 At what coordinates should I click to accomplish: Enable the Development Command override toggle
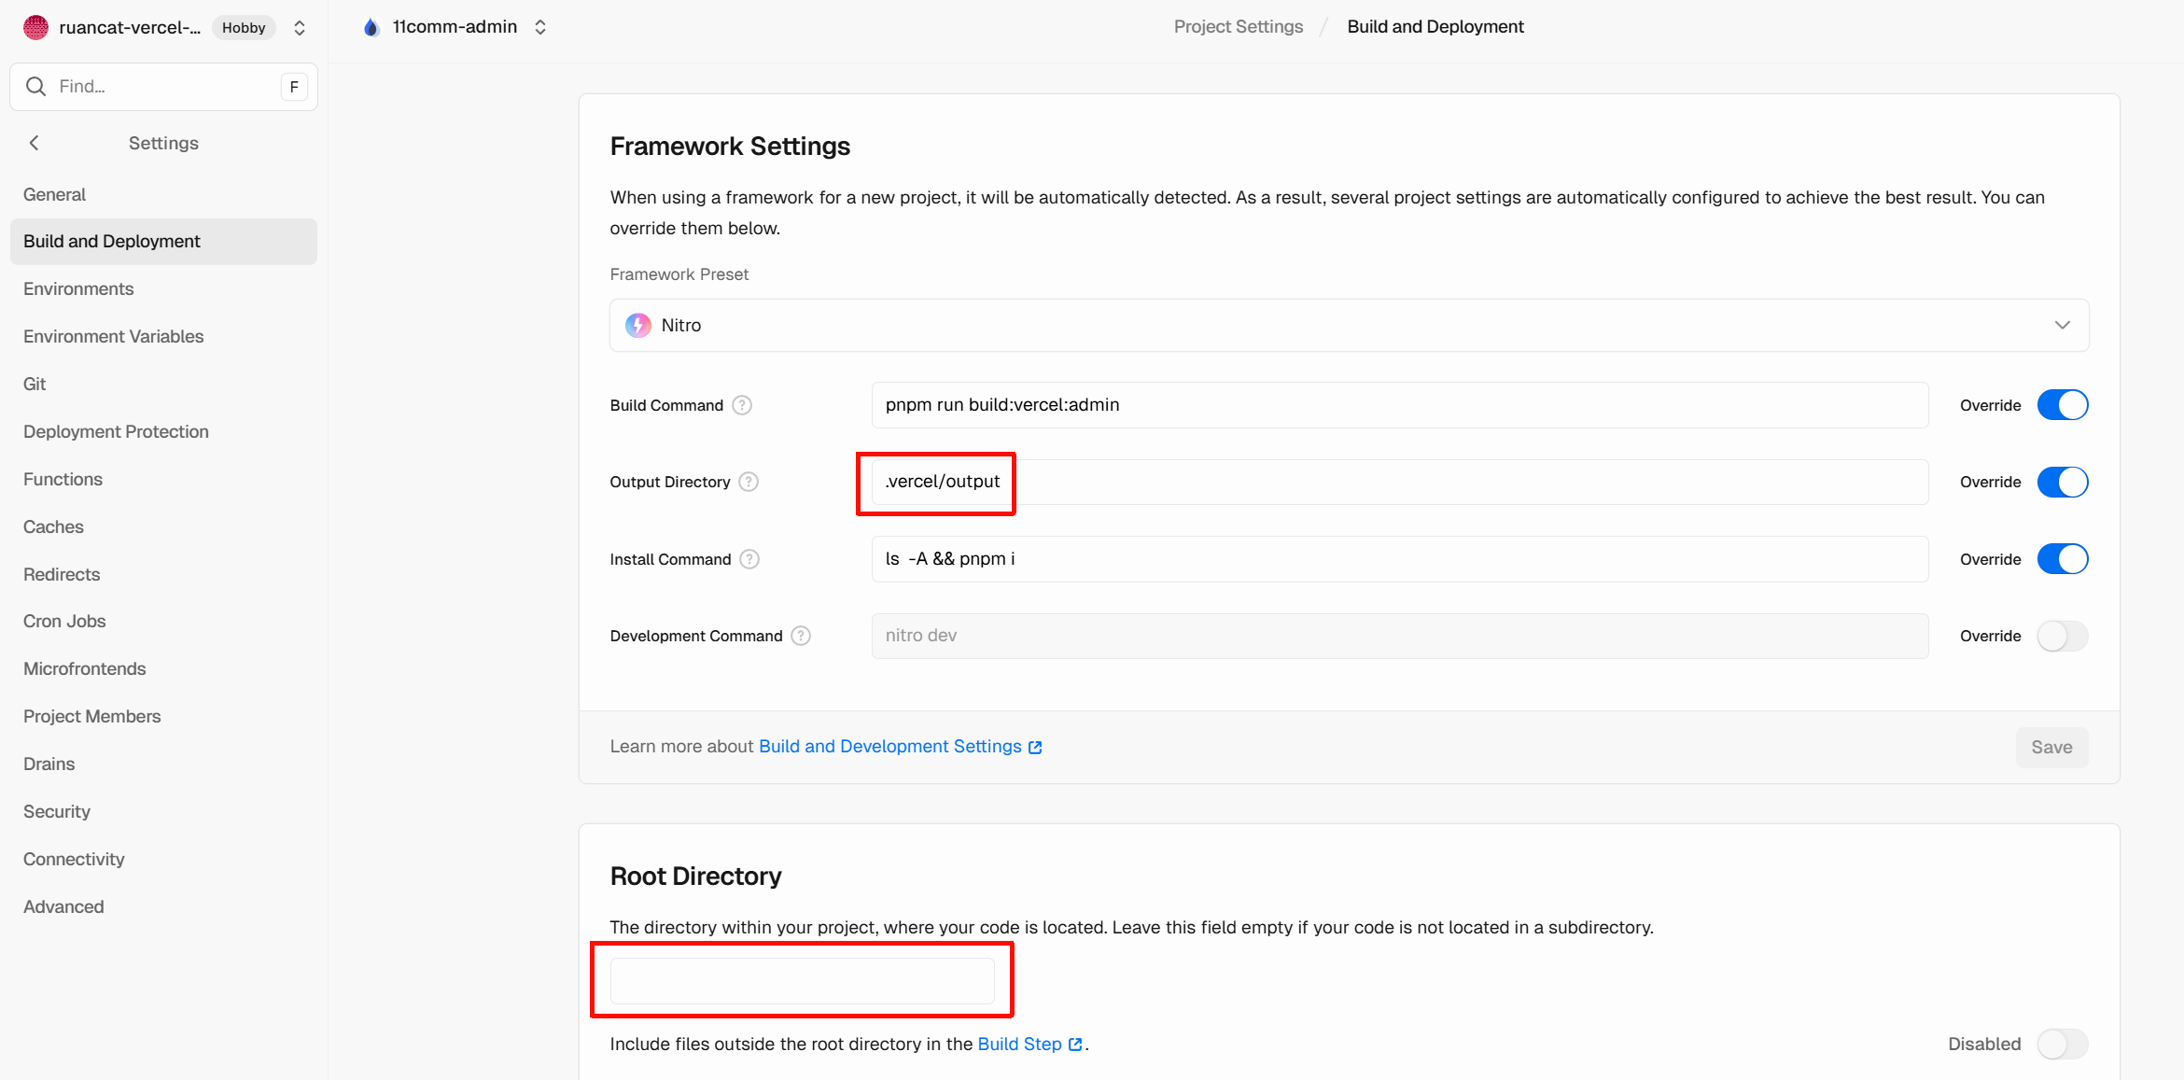click(2062, 636)
